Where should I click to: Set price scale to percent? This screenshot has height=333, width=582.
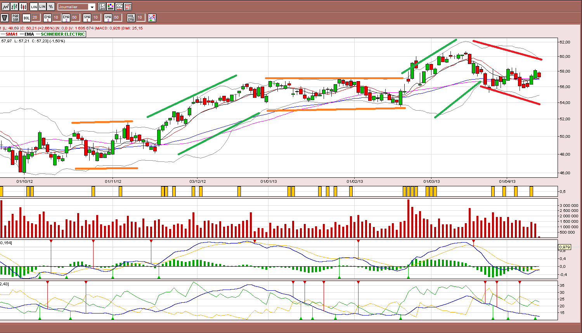(51, 7)
